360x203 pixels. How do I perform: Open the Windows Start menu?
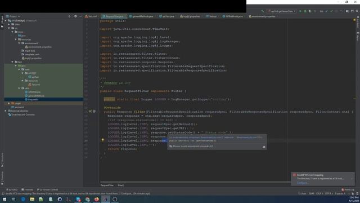(4, 199)
